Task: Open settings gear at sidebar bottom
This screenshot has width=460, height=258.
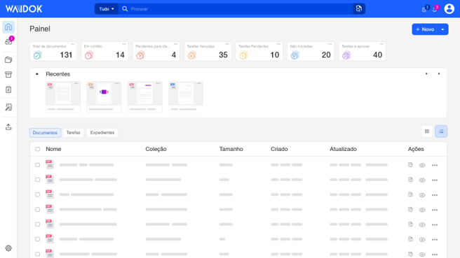Action: 8,248
